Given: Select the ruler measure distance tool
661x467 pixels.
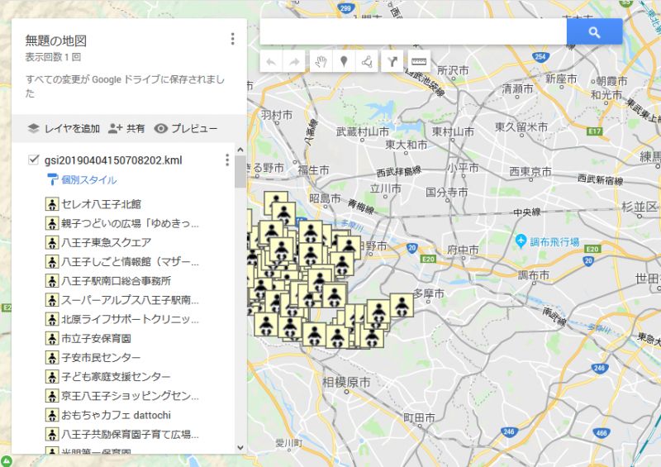Looking at the screenshot, I should pyautogui.click(x=418, y=61).
